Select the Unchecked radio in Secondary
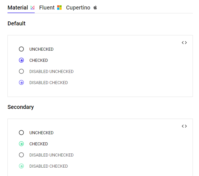Viewport: 199px width, 176px height. (21, 133)
